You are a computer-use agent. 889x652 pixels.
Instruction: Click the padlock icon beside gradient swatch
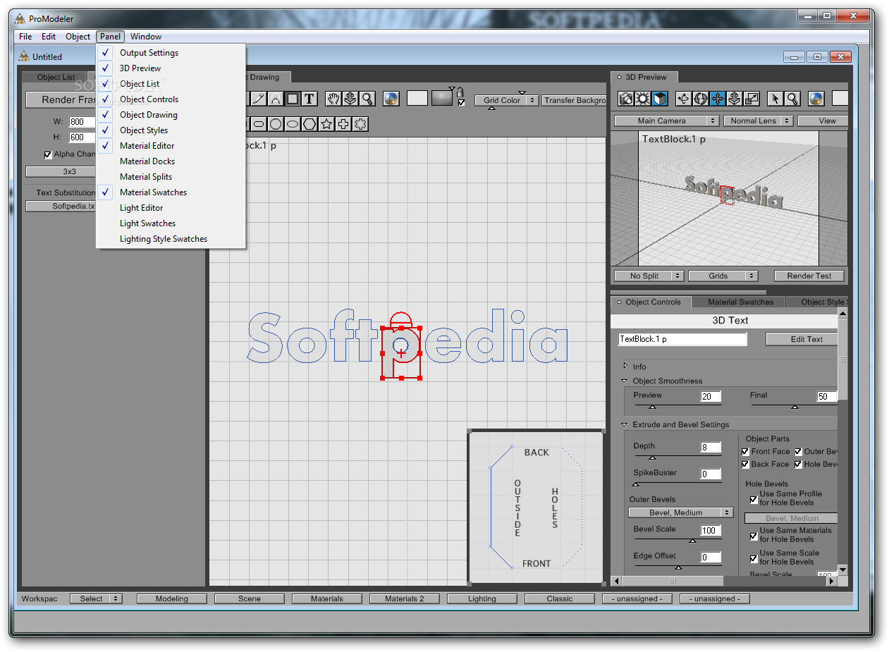pos(461,92)
